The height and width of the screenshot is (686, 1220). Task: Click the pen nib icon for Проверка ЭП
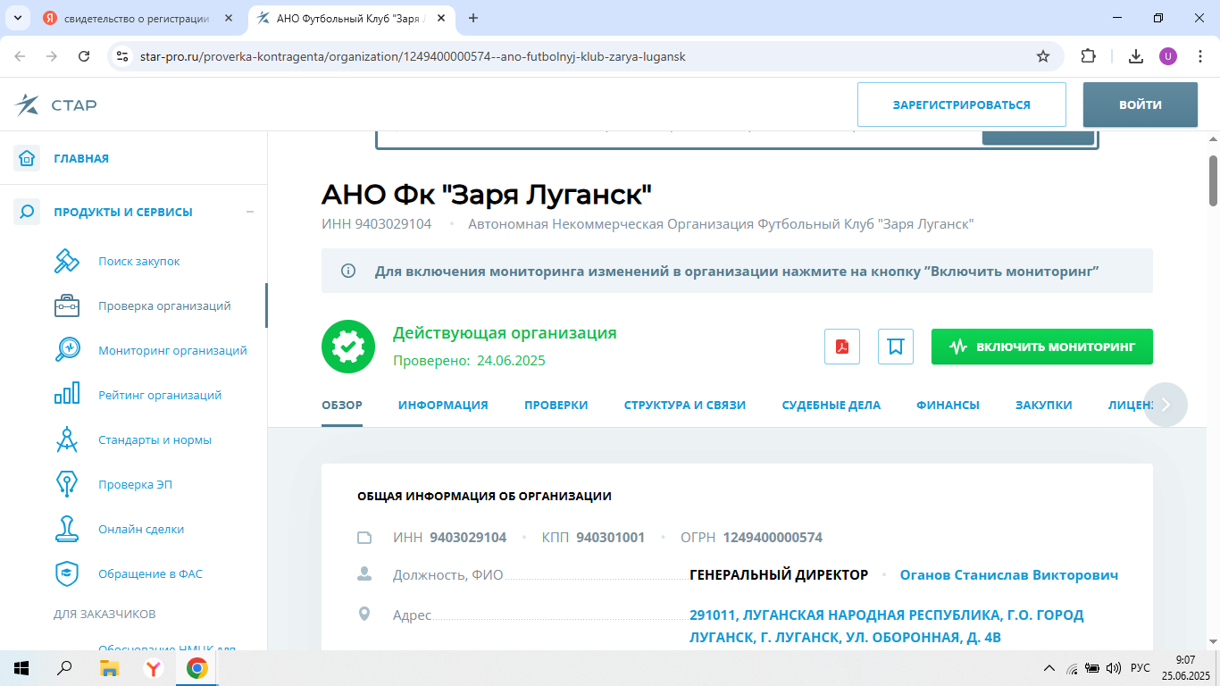68,484
